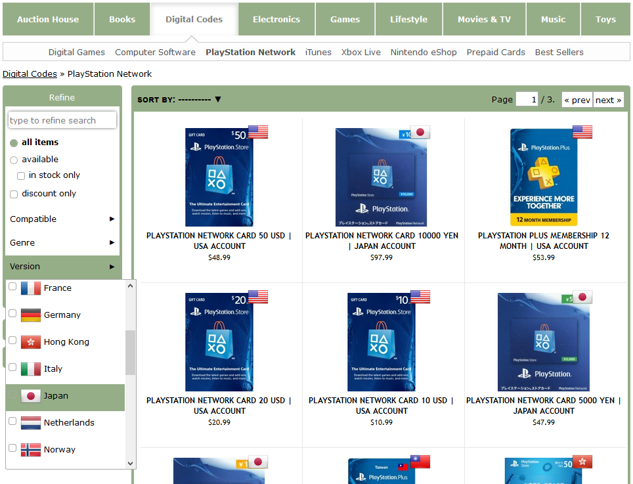The image size is (633, 484).
Task: Open the PlayStation Network Card 50 USD image
Action: [219, 177]
